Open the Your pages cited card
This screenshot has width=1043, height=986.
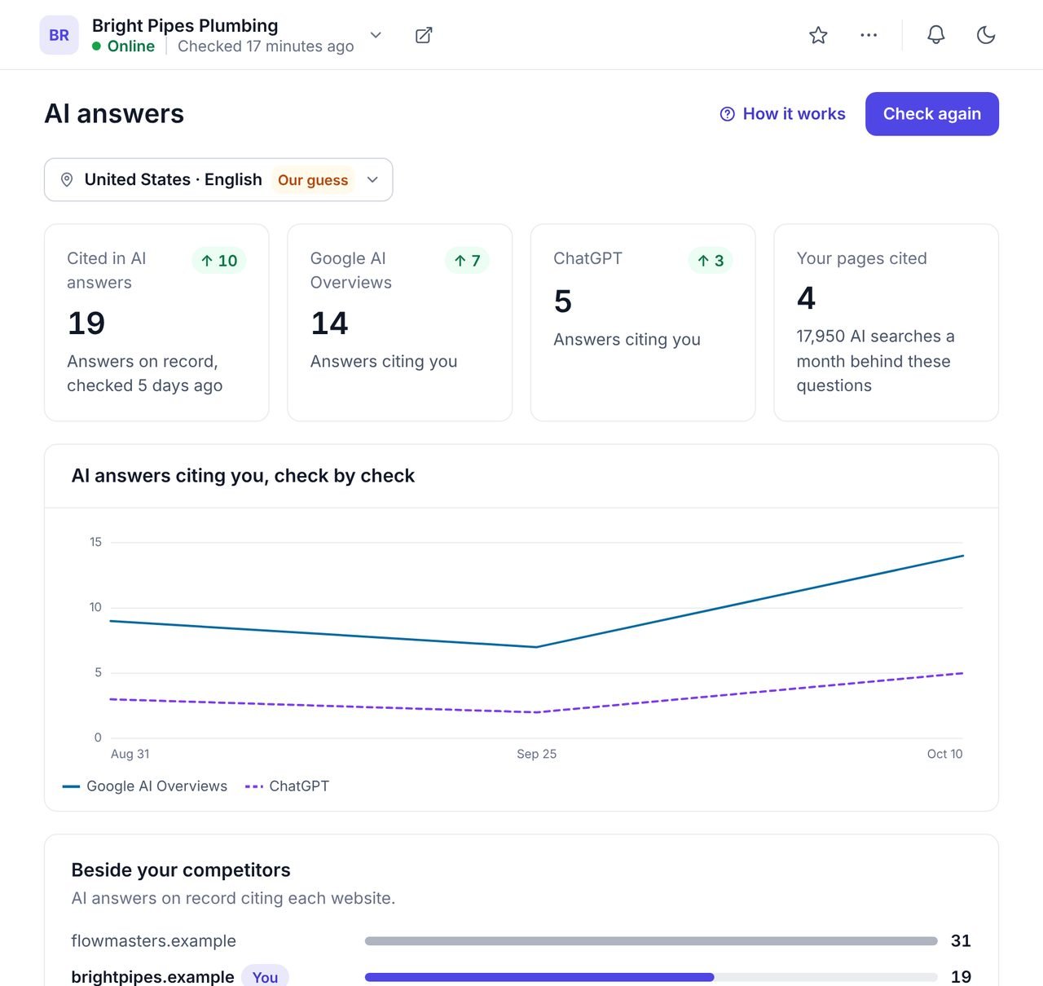pyautogui.click(x=887, y=323)
